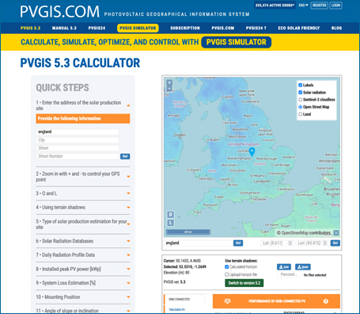360x314 pixels.
Task: Select Sentinel-2 cloudless base layer
Action: (300, 100)
